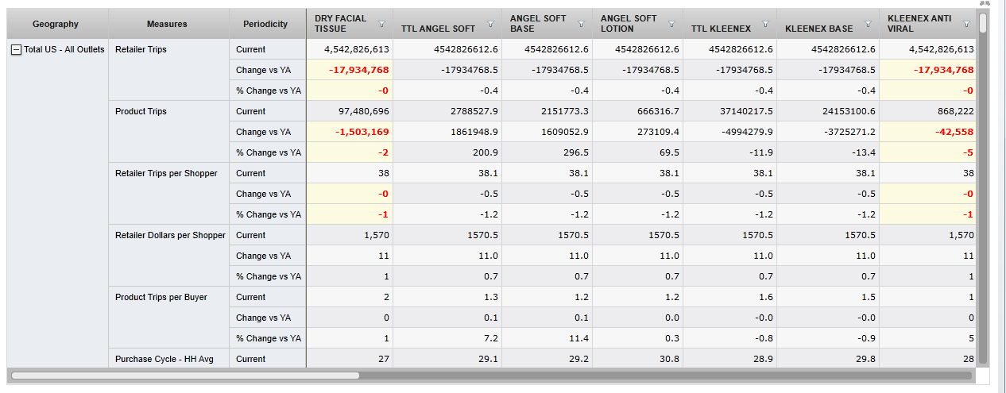This screenshot has width=1006, height=393.
Task: Click the Geography column header
Action: [56, 24]
